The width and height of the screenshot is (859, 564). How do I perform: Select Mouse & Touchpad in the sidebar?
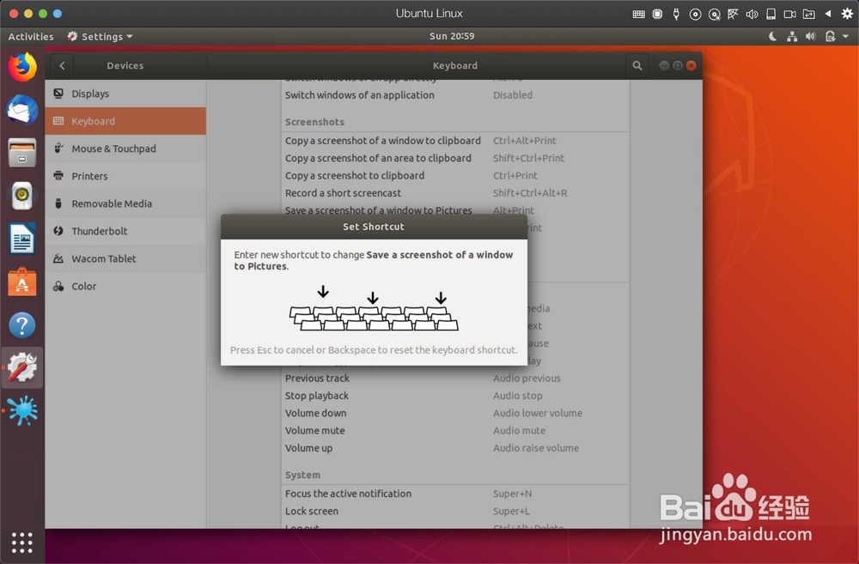pos(125,149)
